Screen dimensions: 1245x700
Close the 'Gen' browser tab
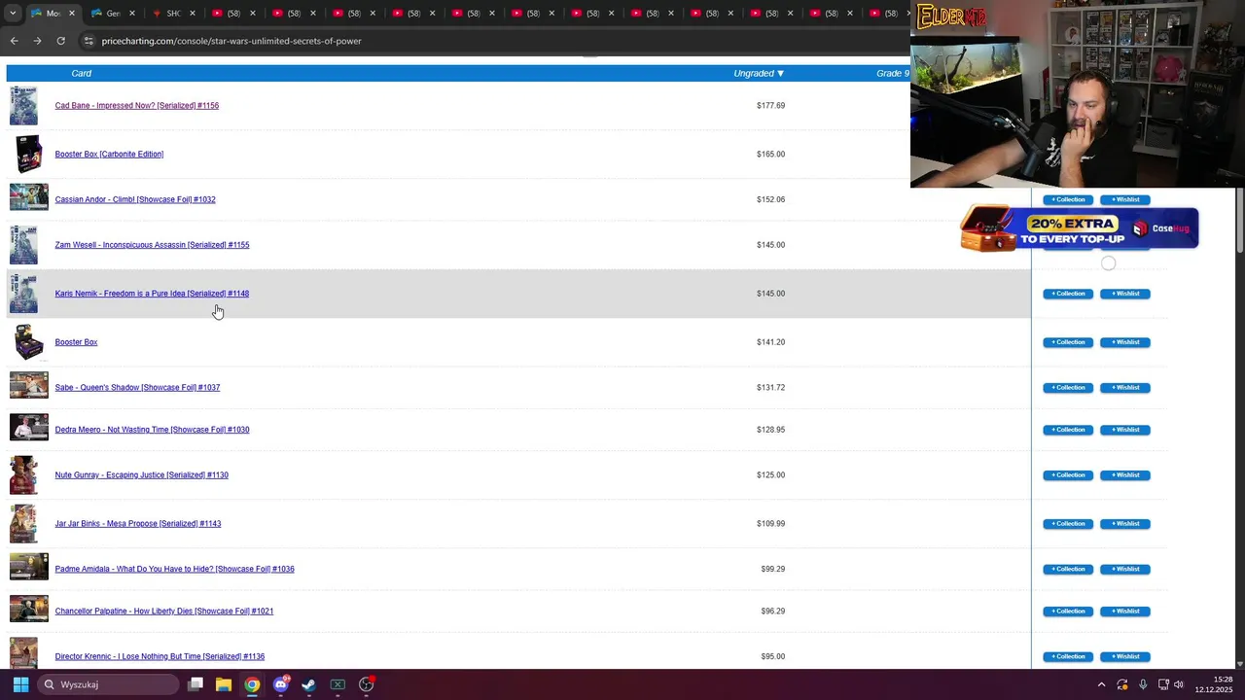click(132, 13)
